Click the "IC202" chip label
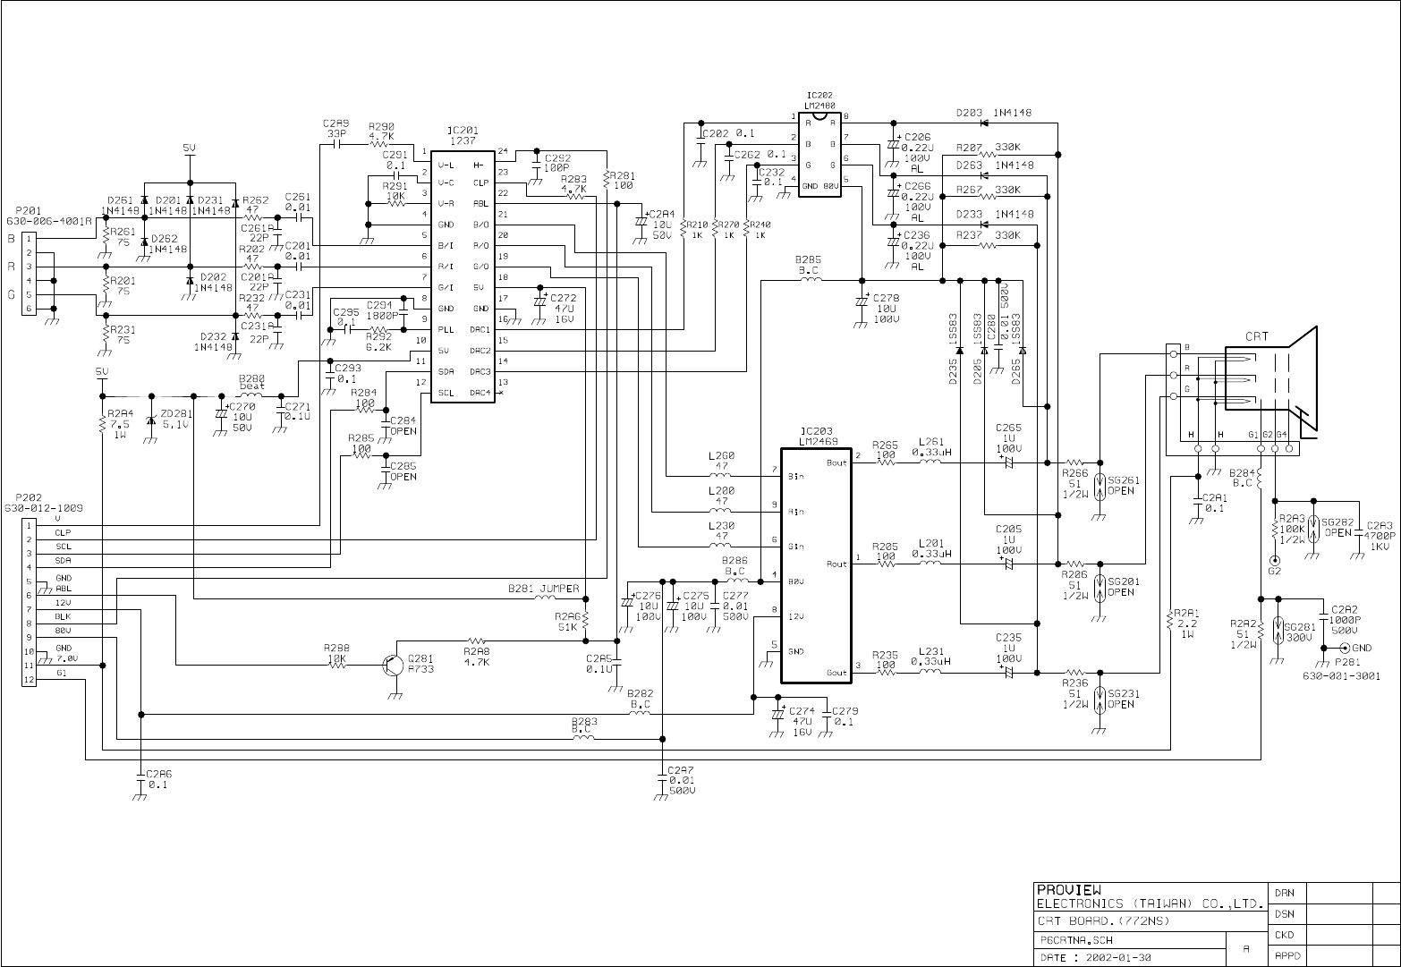 819,95
